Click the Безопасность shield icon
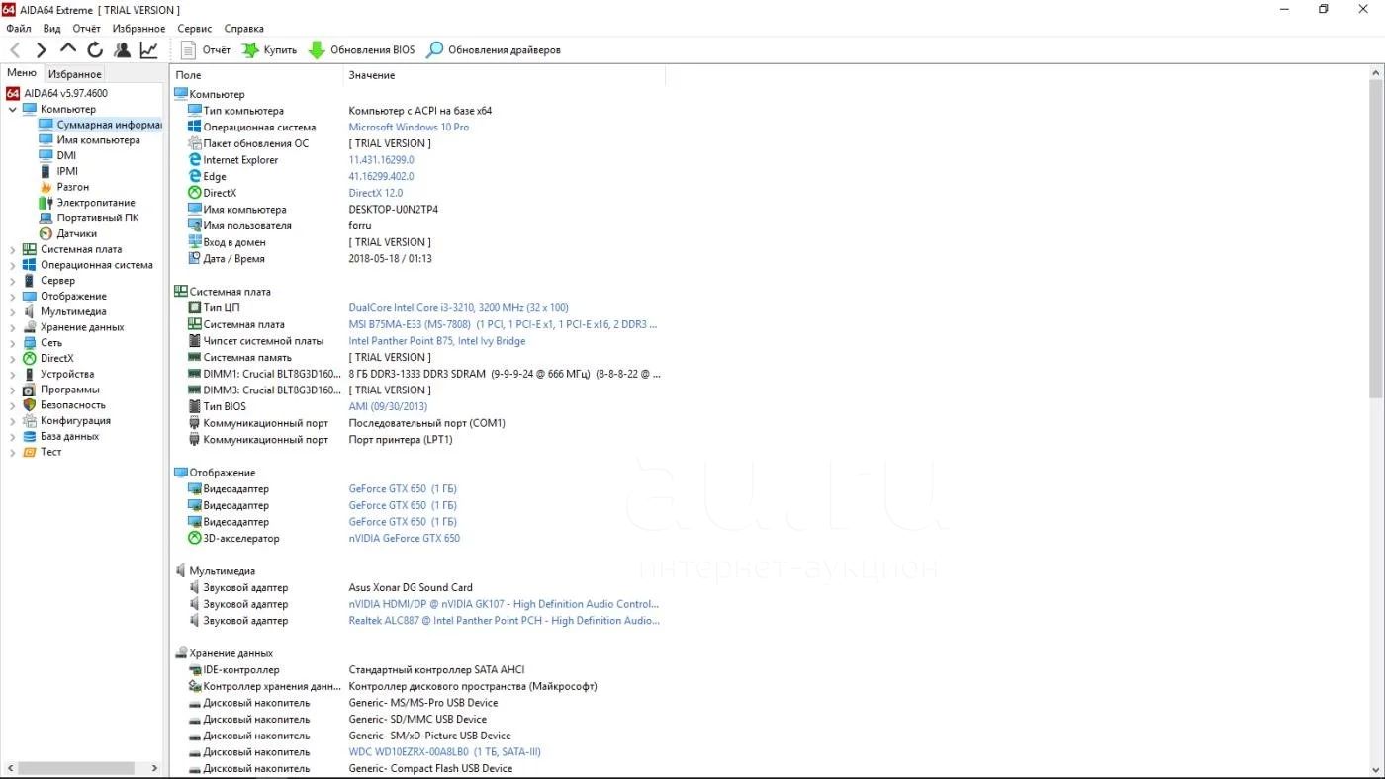Image resolution: width=1385 pixels, height=779 pixels. tap(29, 405)
